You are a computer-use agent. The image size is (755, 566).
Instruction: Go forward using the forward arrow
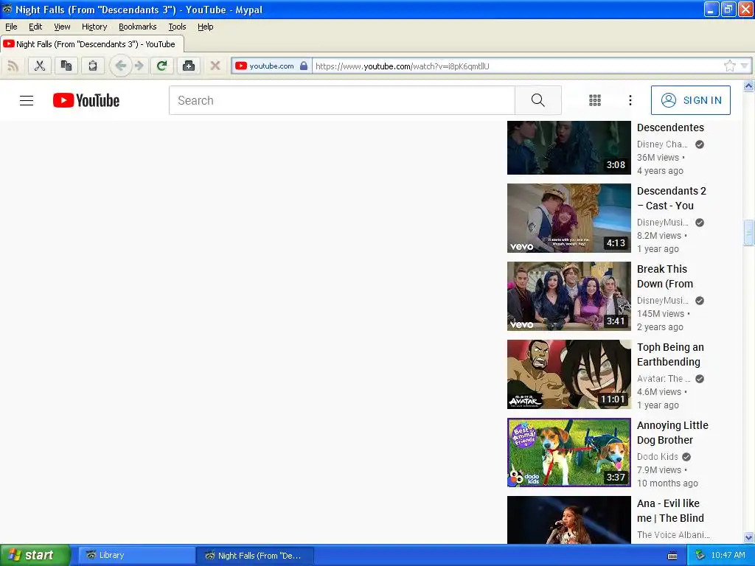tap(139, 66)
